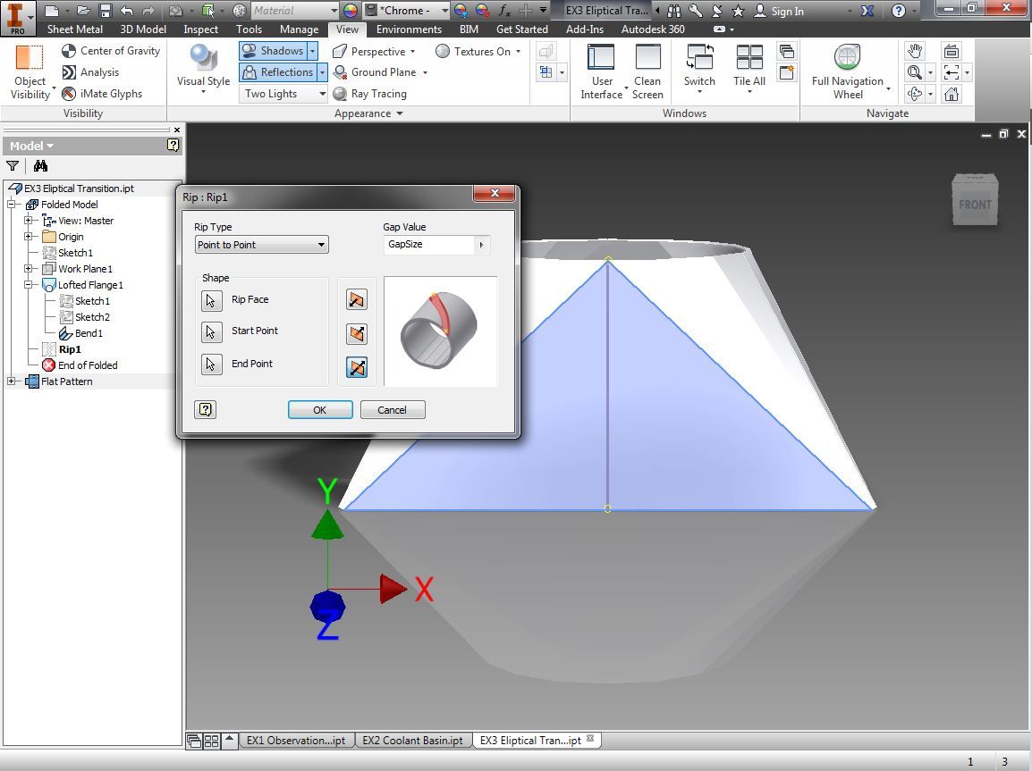Click the model browser filter icon
Image resolution: width=1032 pixels, height=771 pixels.
point(13,166)
